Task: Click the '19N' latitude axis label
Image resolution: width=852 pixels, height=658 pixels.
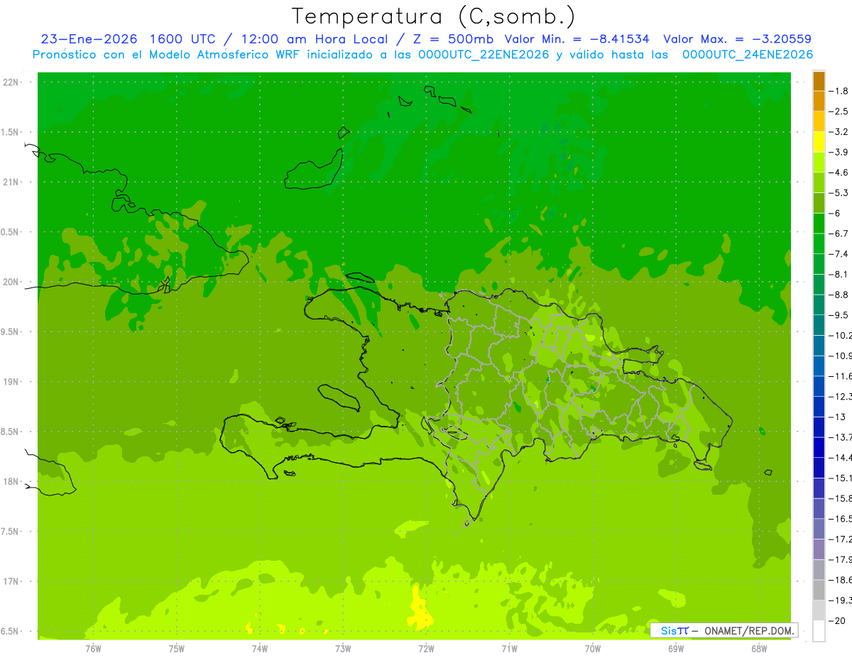Action: [10, 382]
